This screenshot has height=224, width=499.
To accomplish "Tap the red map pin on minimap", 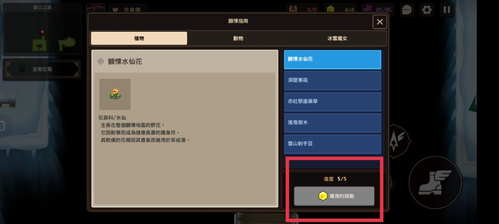I will click(43, 32).
